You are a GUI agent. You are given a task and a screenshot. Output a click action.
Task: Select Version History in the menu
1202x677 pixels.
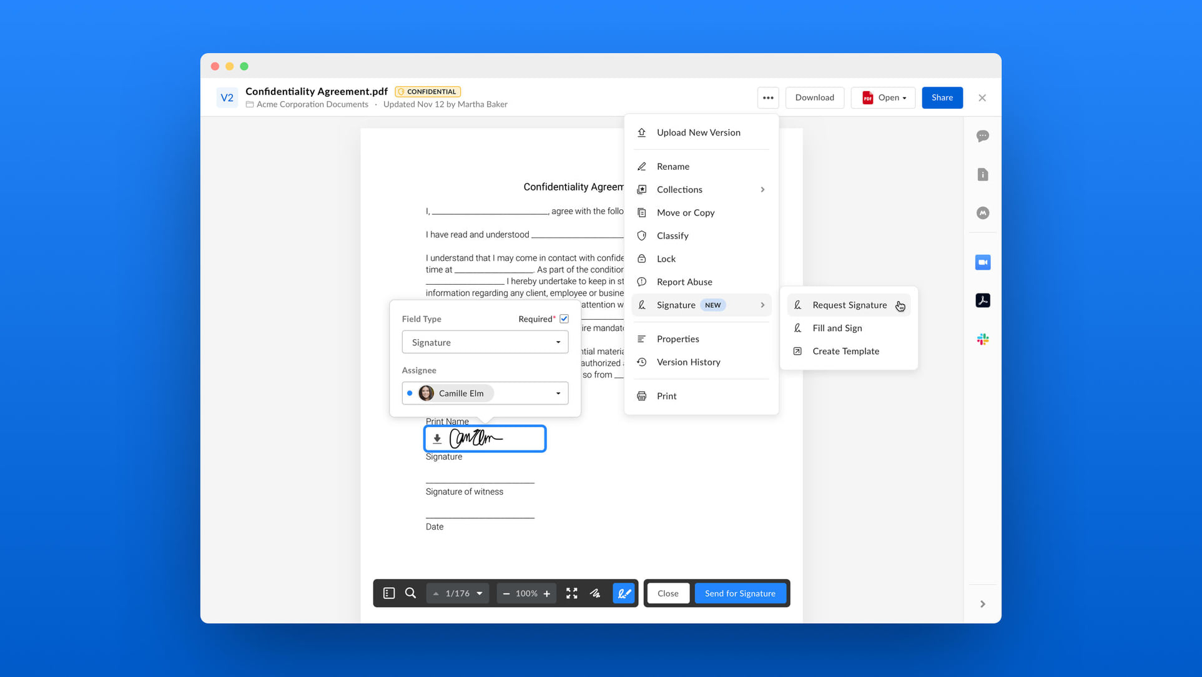[x=688, y=362]
